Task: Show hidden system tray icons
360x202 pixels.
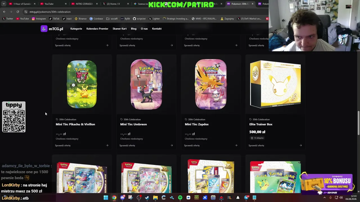Action: [325, 198]
